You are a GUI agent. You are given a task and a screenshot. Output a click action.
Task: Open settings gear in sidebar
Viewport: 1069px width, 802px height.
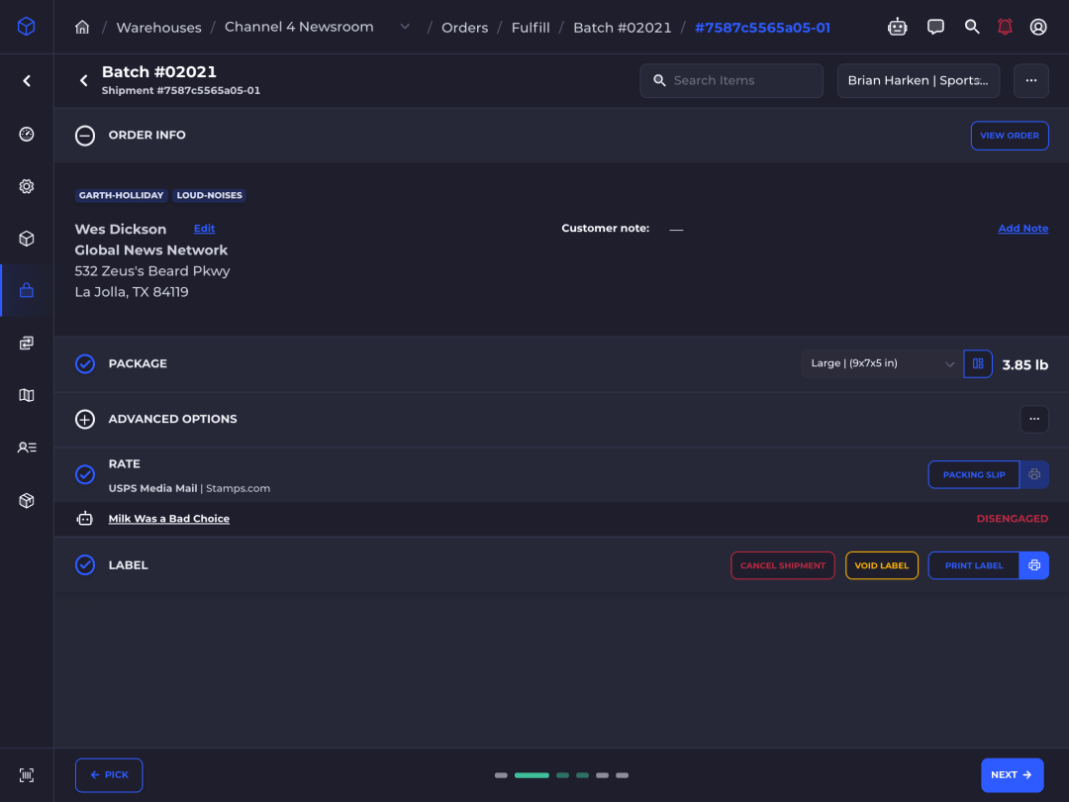click(x=27, y=186)
